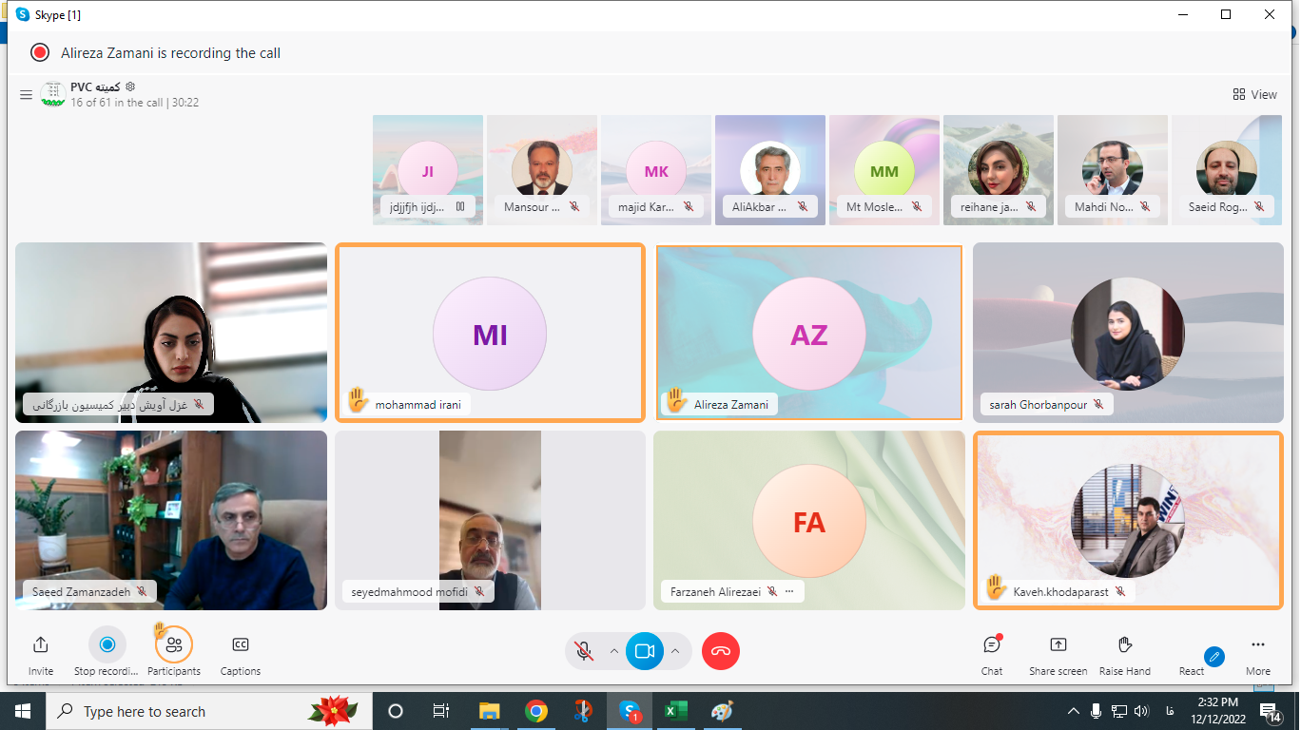The height and width of the screenshot is (730, 1301).
Task: Open group settings gear beside PVC title
Action: pyautogui.click(x=130, y=86)
